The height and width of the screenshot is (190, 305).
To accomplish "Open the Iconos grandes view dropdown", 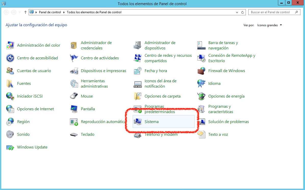I will click(269, 25).
